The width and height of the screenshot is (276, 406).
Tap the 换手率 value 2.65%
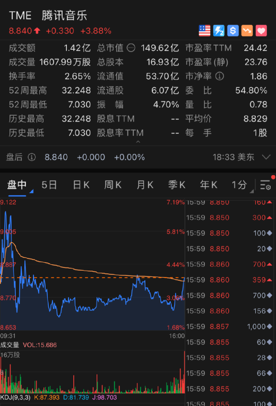pyautogui.click(x=77, y=76)
